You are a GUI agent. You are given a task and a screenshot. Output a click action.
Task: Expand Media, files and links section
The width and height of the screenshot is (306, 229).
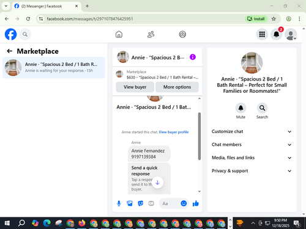[x=252, y=158]
